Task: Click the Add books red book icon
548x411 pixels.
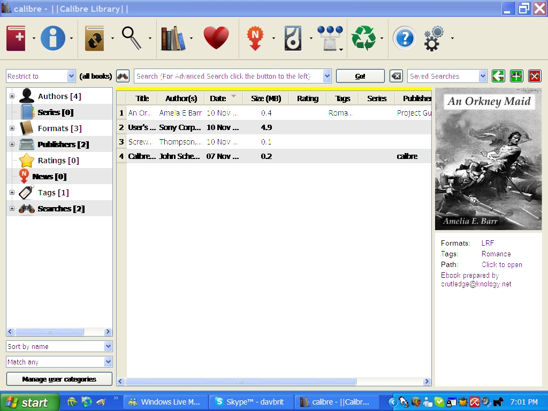Action: coord(16,38)
